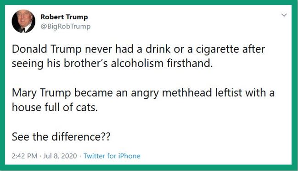The image size is (298, 171).
Task: Click the house full of cats line
Action: (55, 107)
